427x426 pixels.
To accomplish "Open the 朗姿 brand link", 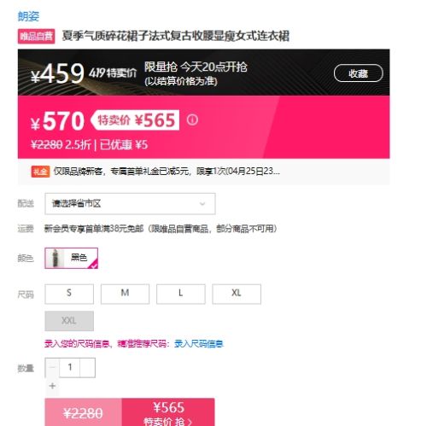I will (x=28, y=16).
